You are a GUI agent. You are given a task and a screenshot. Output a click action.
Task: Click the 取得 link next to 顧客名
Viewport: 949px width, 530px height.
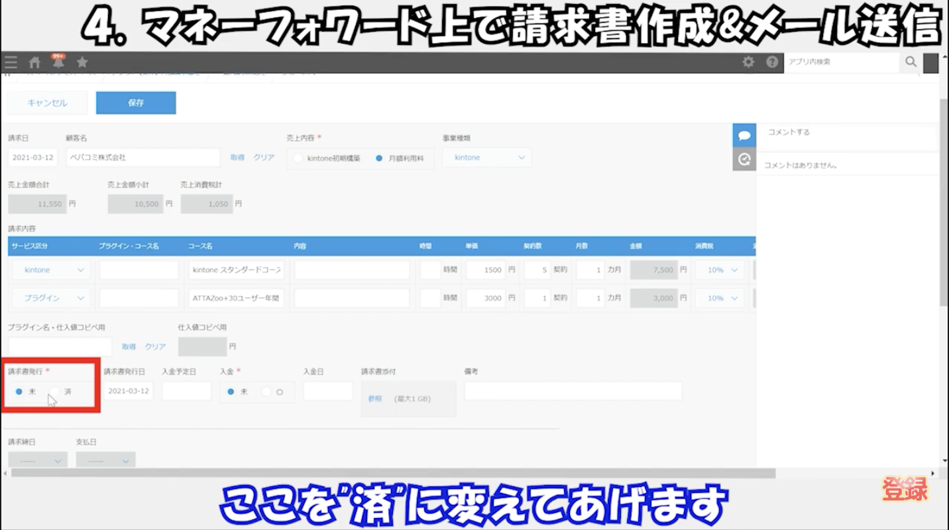click(x=237, y=158)
